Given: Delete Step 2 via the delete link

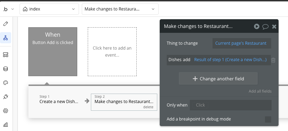Looking at the screenshot, I should tap(148, 107).
